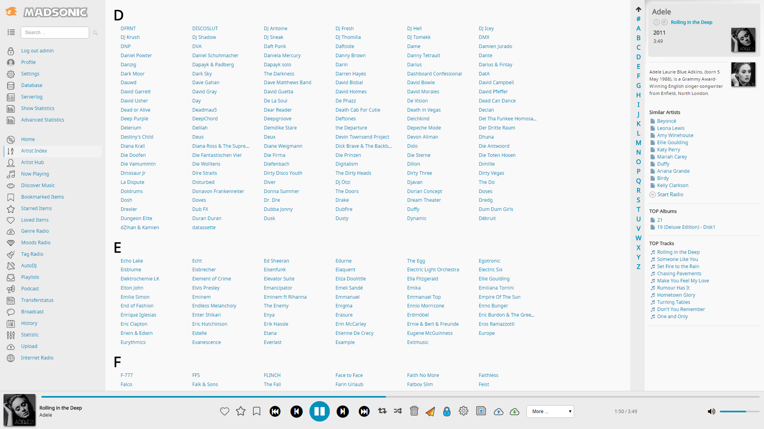Click the heart icon in the player bar
The height and width of the screenshot is (429, 764).
point(224,412)
